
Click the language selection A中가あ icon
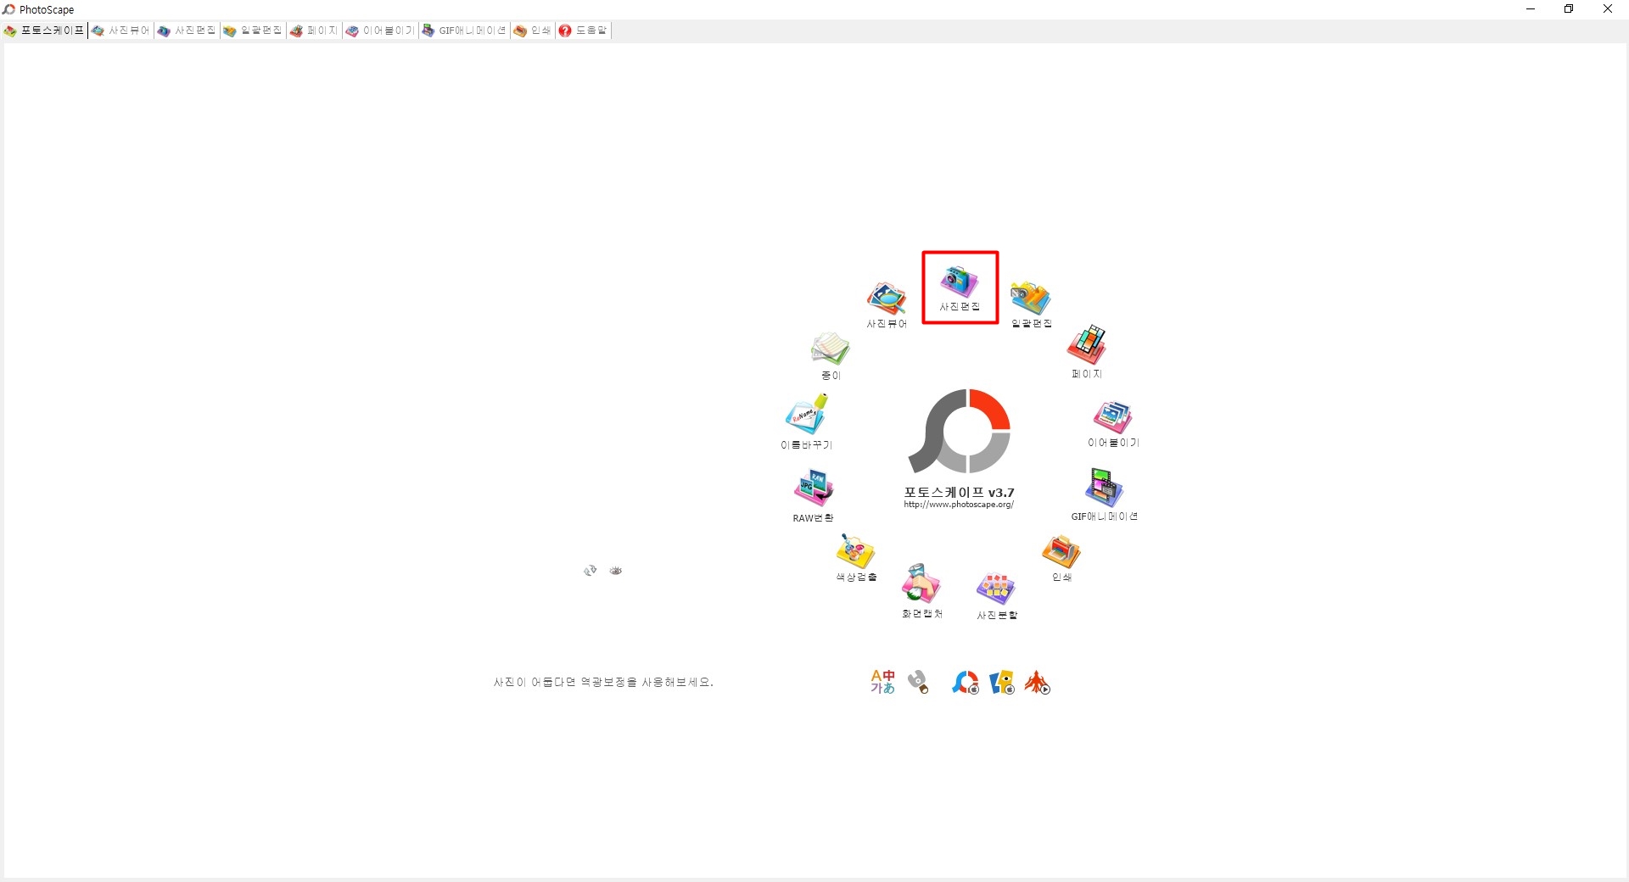882,682
